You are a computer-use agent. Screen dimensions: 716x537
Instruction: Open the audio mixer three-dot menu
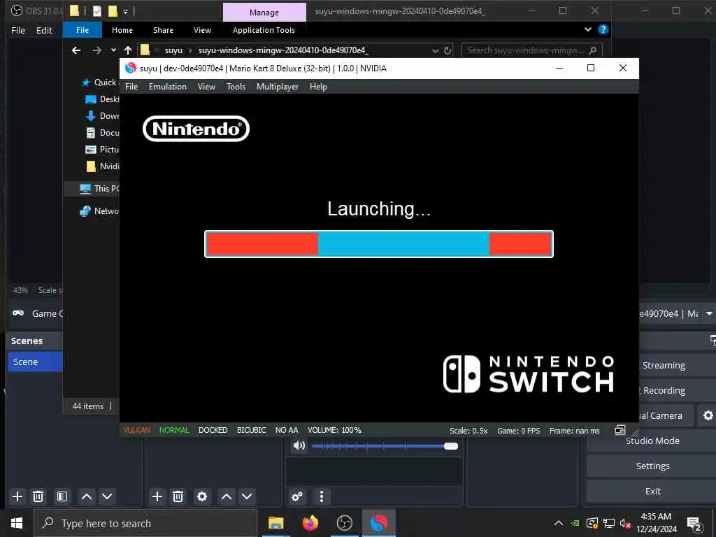[322, 496]
